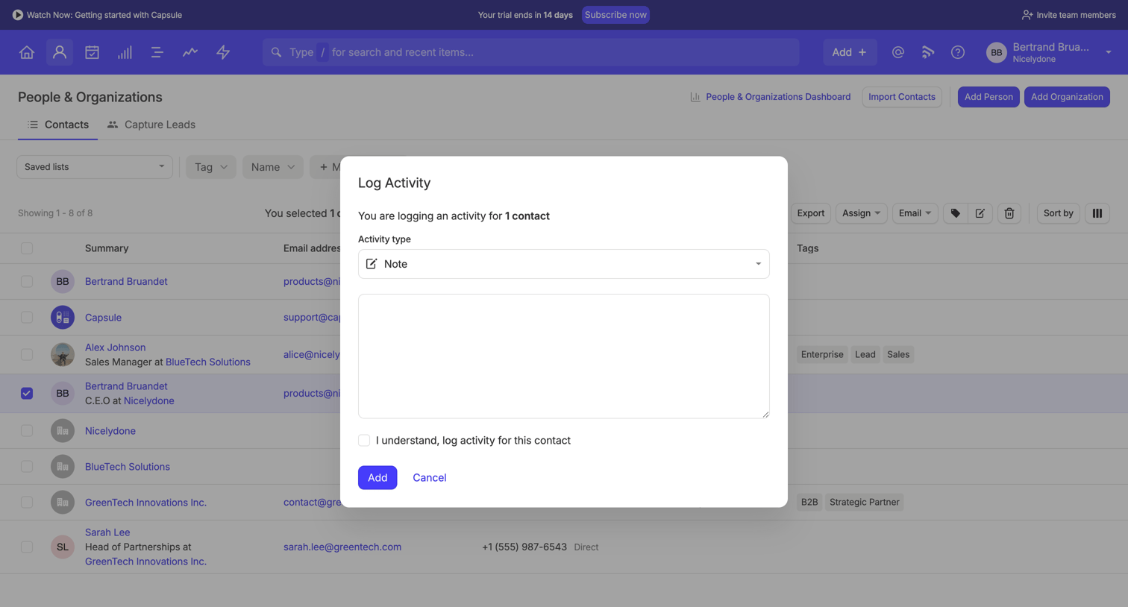Screen dimensions: 1128x607
Task: Open the Reports line-graph icon
Action: 190,52
